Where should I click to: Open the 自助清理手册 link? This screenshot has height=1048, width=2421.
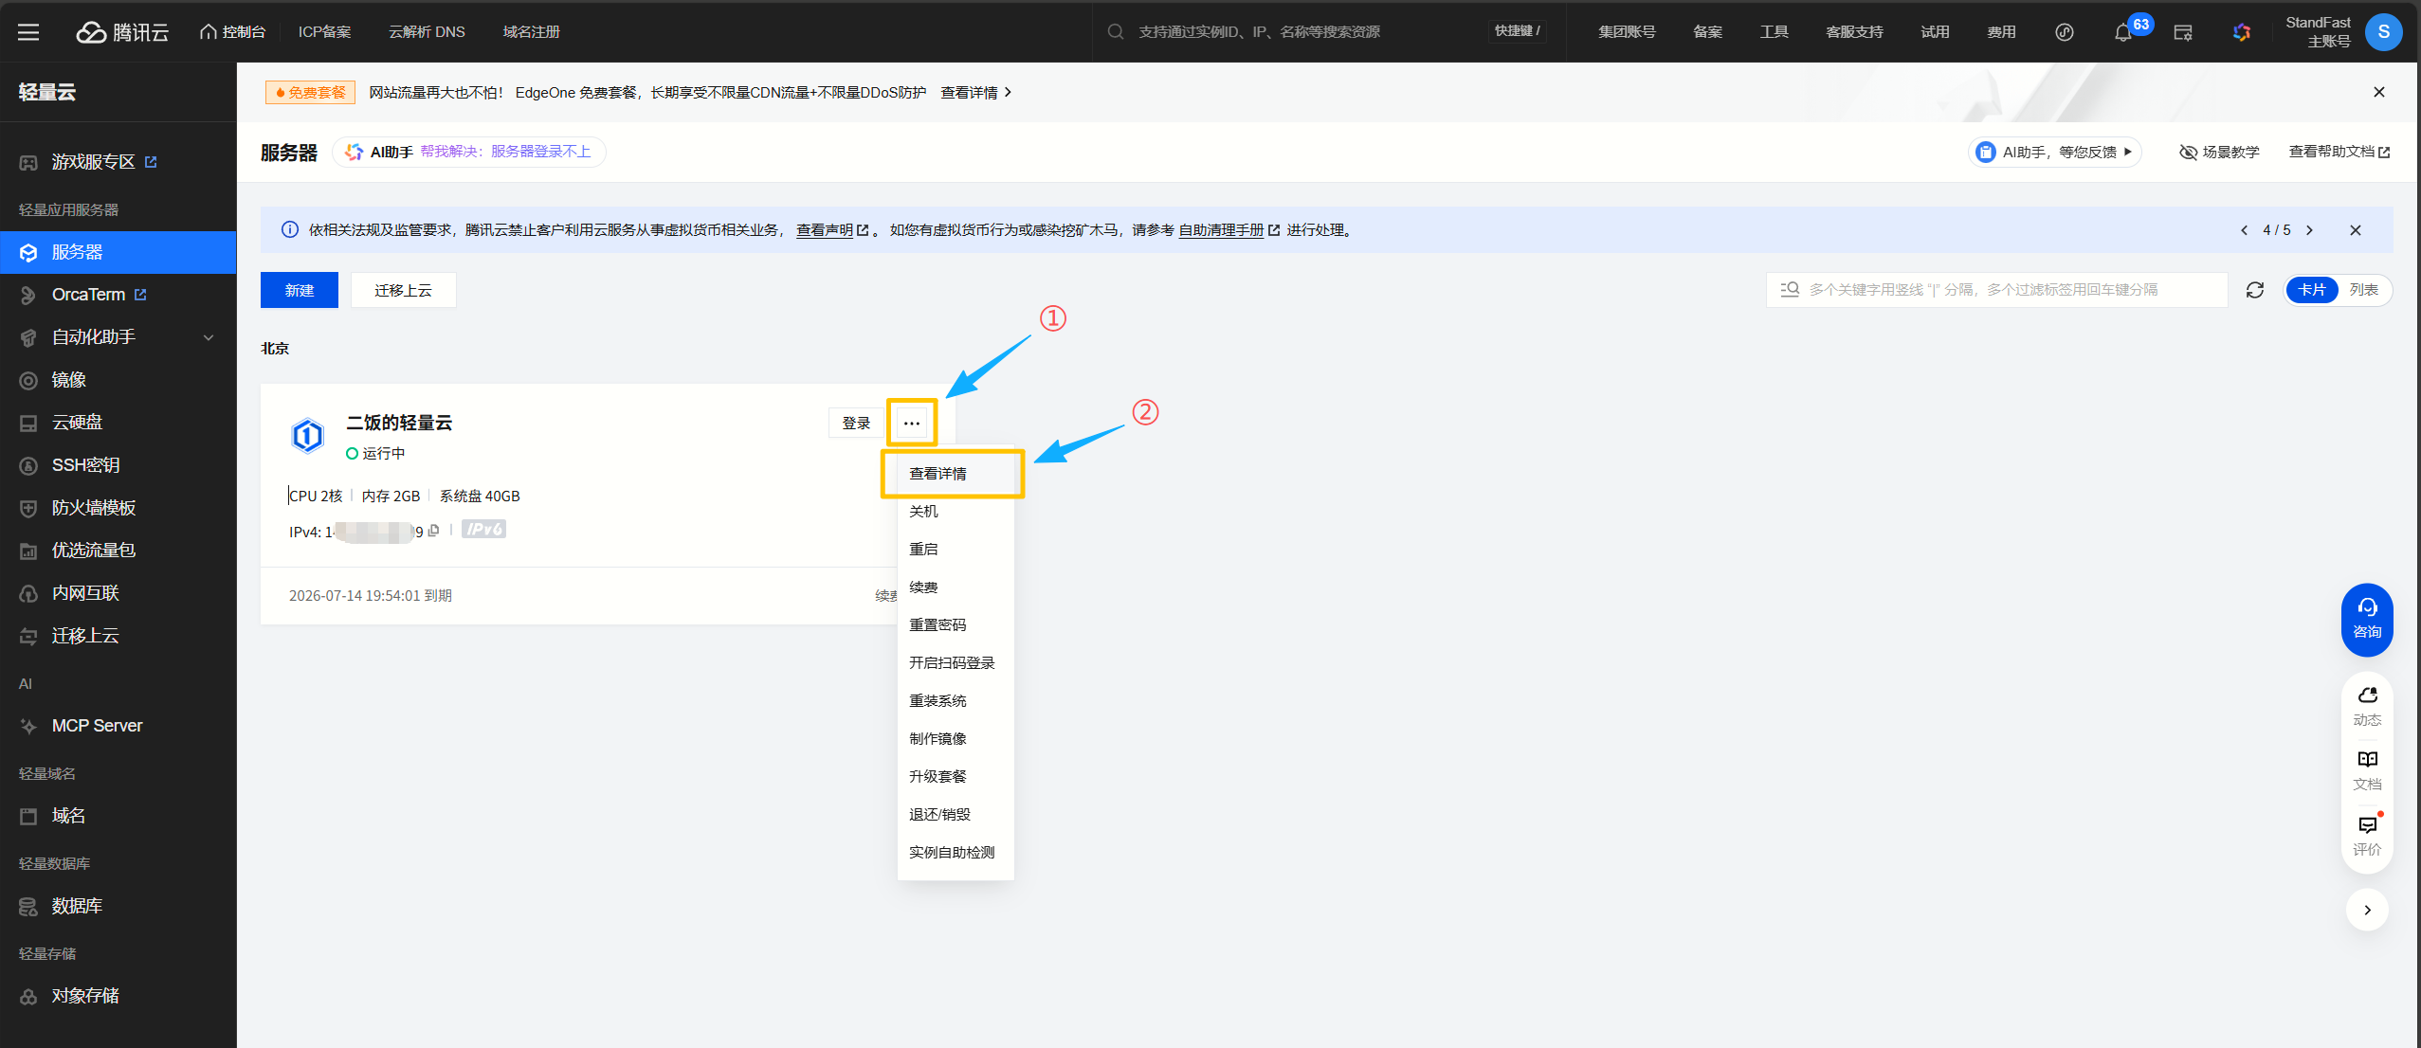(x=1221, y=230)
